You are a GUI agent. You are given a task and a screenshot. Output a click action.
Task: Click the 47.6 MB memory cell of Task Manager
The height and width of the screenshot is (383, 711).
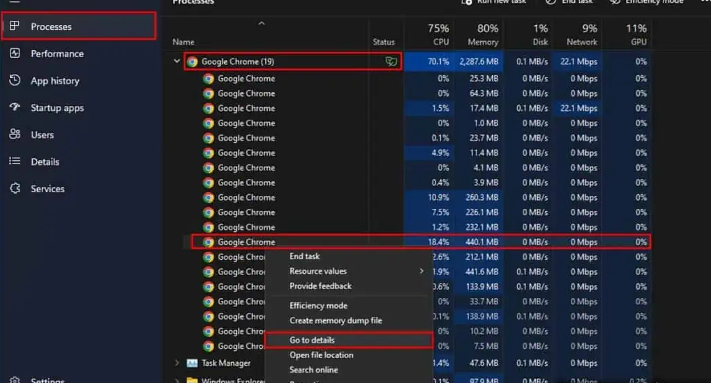click(479, 363)
